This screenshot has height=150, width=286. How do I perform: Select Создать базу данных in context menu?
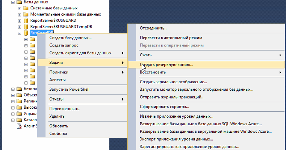[70, 37]
